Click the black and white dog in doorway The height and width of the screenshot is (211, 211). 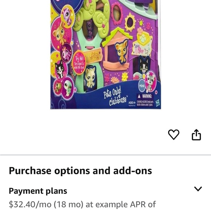tap(144, 65)
